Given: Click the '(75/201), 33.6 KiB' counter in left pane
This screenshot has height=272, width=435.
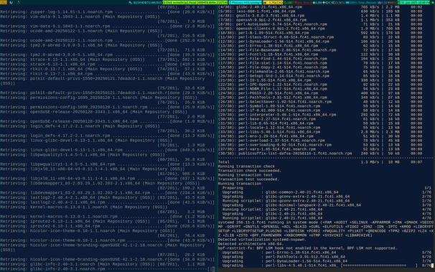Looking at the screenshot, I should click(x=181, y=88).
